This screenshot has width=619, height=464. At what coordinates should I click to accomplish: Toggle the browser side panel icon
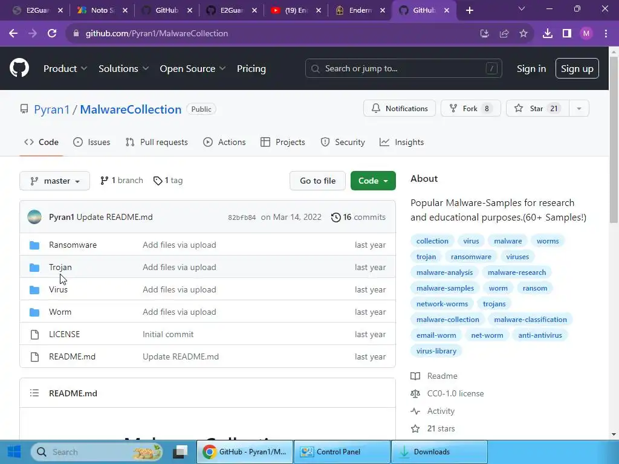point(567,34)
